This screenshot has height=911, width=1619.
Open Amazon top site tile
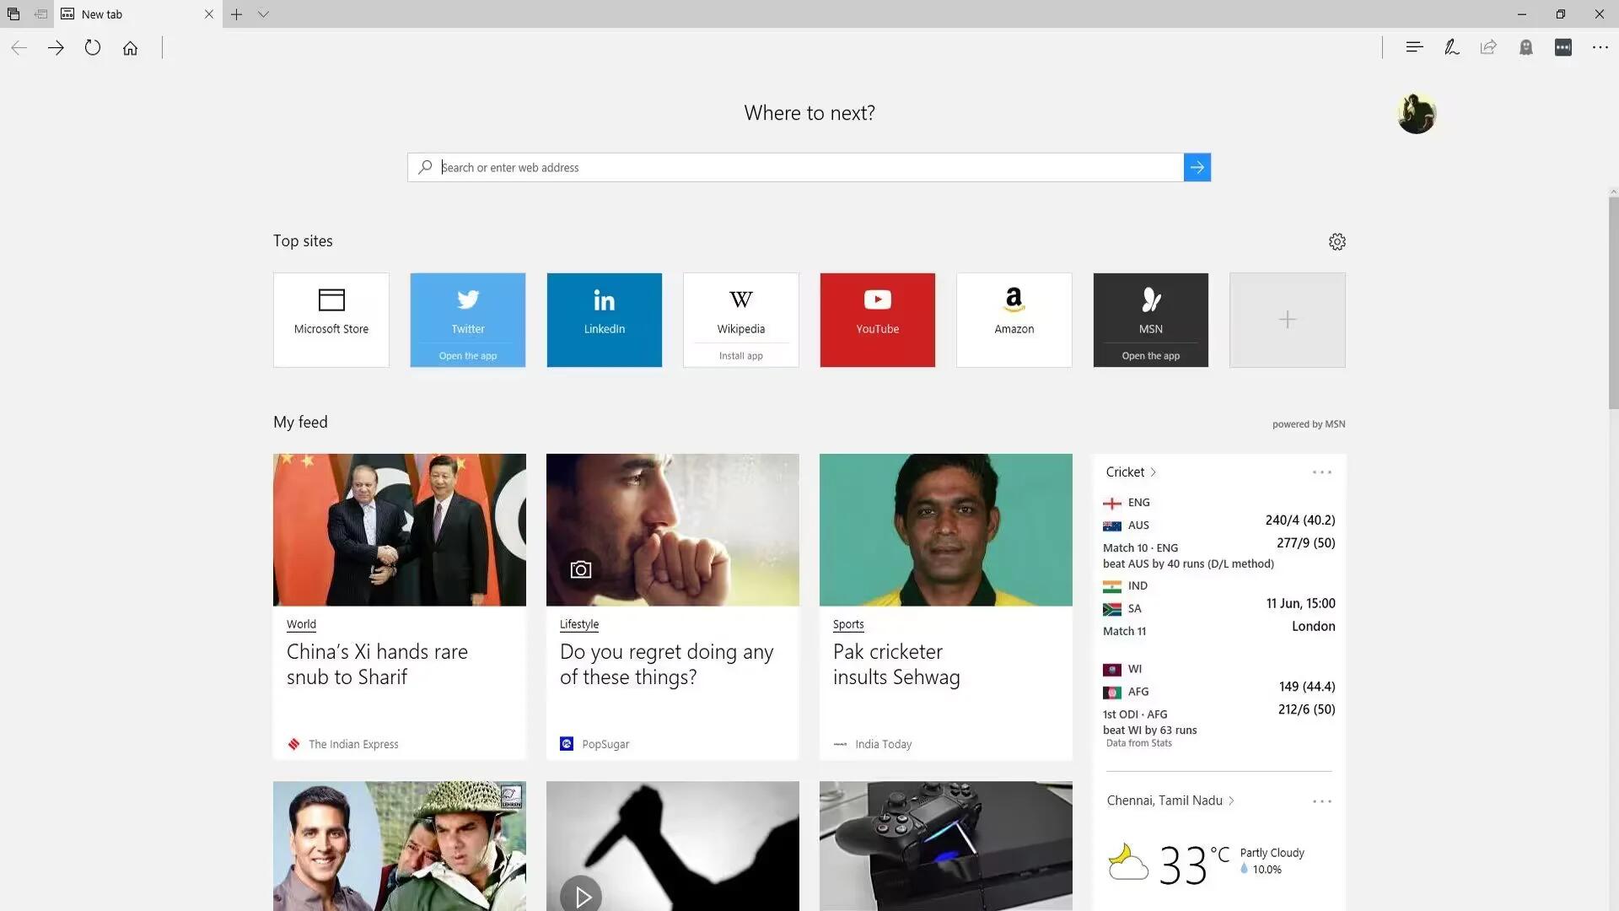[1014, 320]
